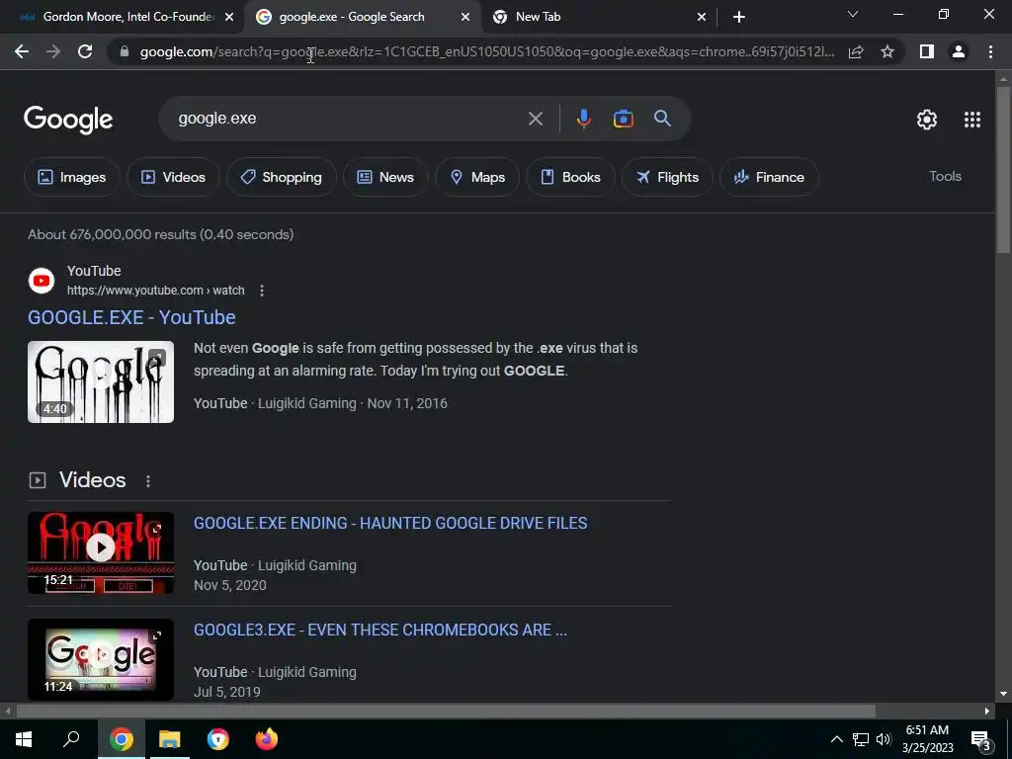Reload the current page
Screen dimensions: 1012x759
click(85, 51)
